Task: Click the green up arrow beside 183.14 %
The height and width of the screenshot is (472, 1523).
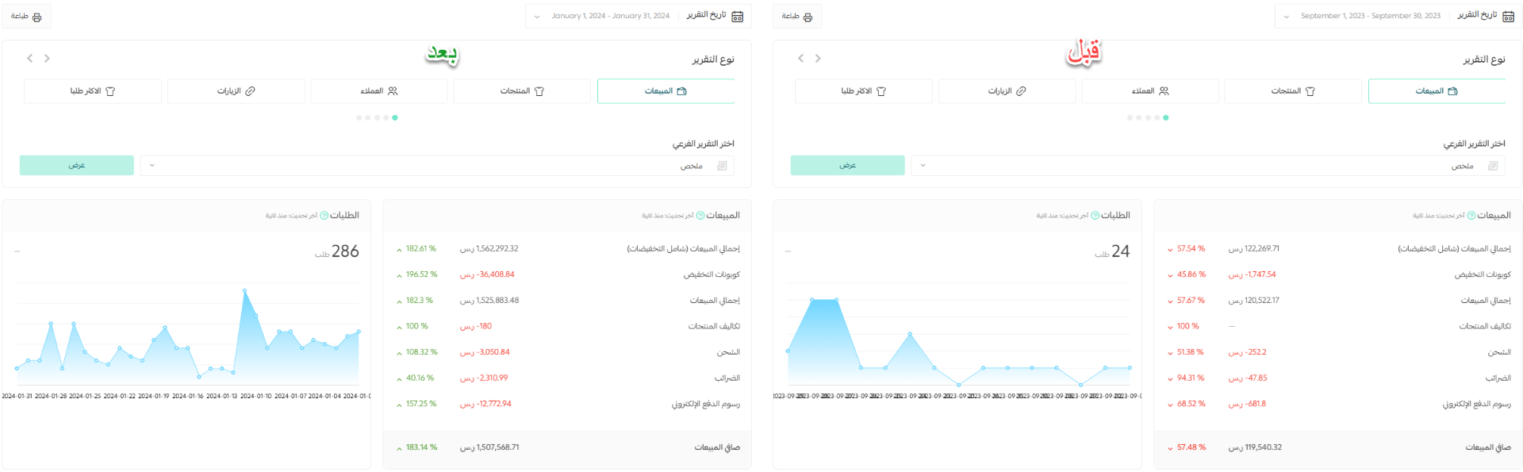Action: point(399,448)
